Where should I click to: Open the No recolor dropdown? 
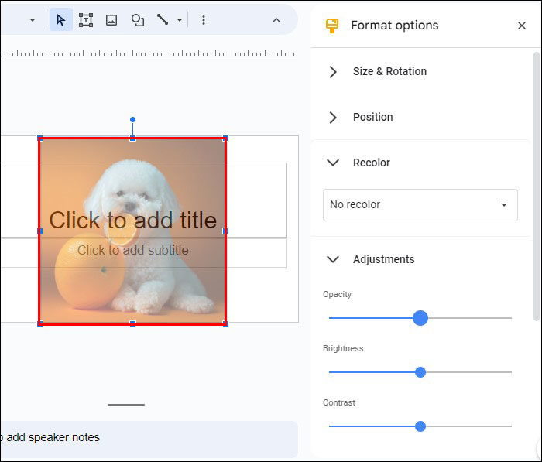(420, 205)
